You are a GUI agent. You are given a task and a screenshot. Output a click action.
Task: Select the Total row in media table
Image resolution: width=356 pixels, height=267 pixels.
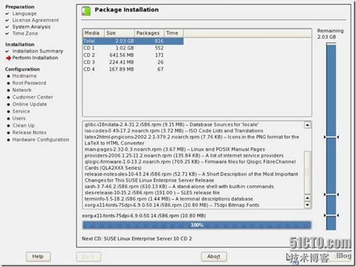(133, 41)
